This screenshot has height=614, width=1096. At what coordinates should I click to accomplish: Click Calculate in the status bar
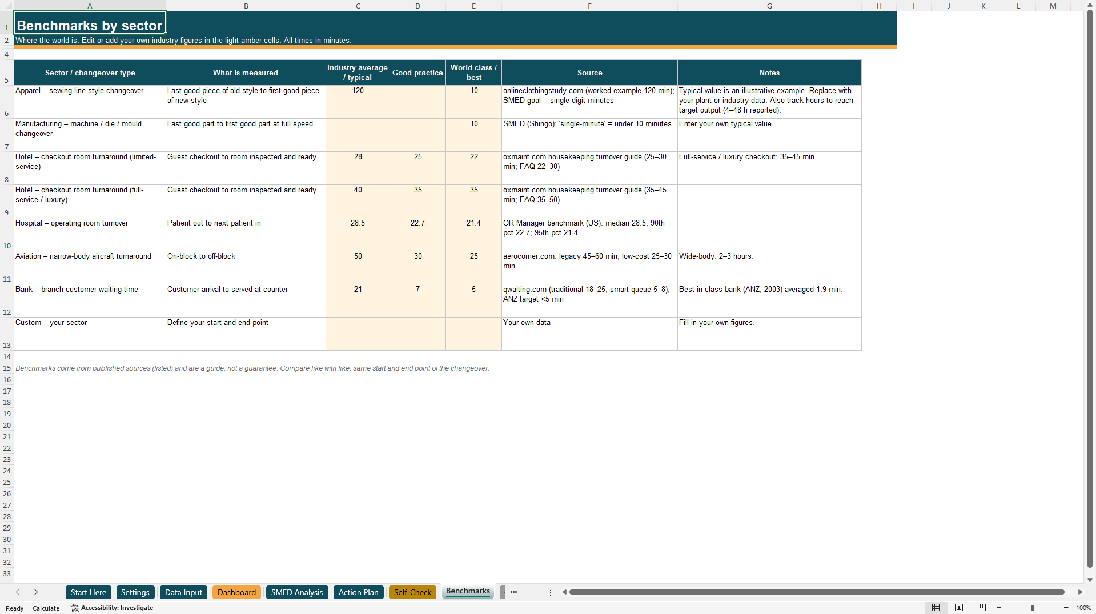coord(46,608)
